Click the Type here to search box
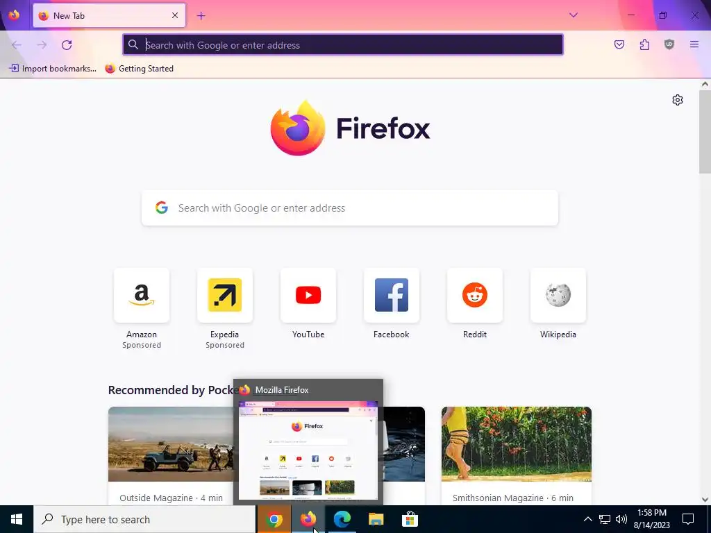The height and width of the screenshot is (533, 711). pyautogui.click(x=144, y=519)
